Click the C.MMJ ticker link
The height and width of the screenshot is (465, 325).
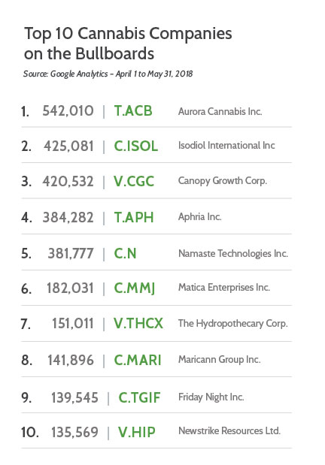pyautogui.click(x=135, y=288)
